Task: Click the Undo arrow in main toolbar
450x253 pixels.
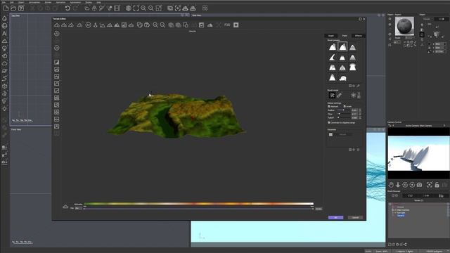Action: 67,8
